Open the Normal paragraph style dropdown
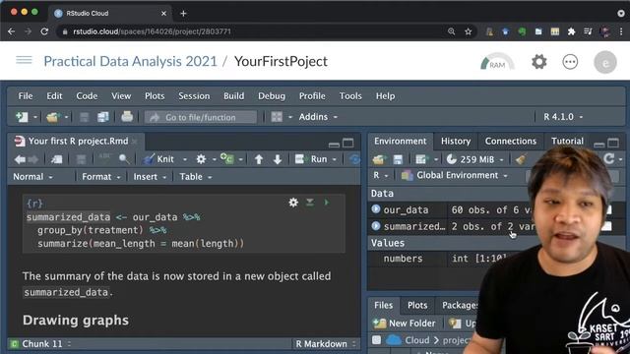The width and height of the screenshot is (630, 354). (x=32, y=177)
